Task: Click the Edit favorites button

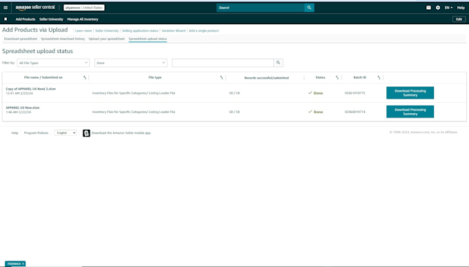Action: point(459,19)
